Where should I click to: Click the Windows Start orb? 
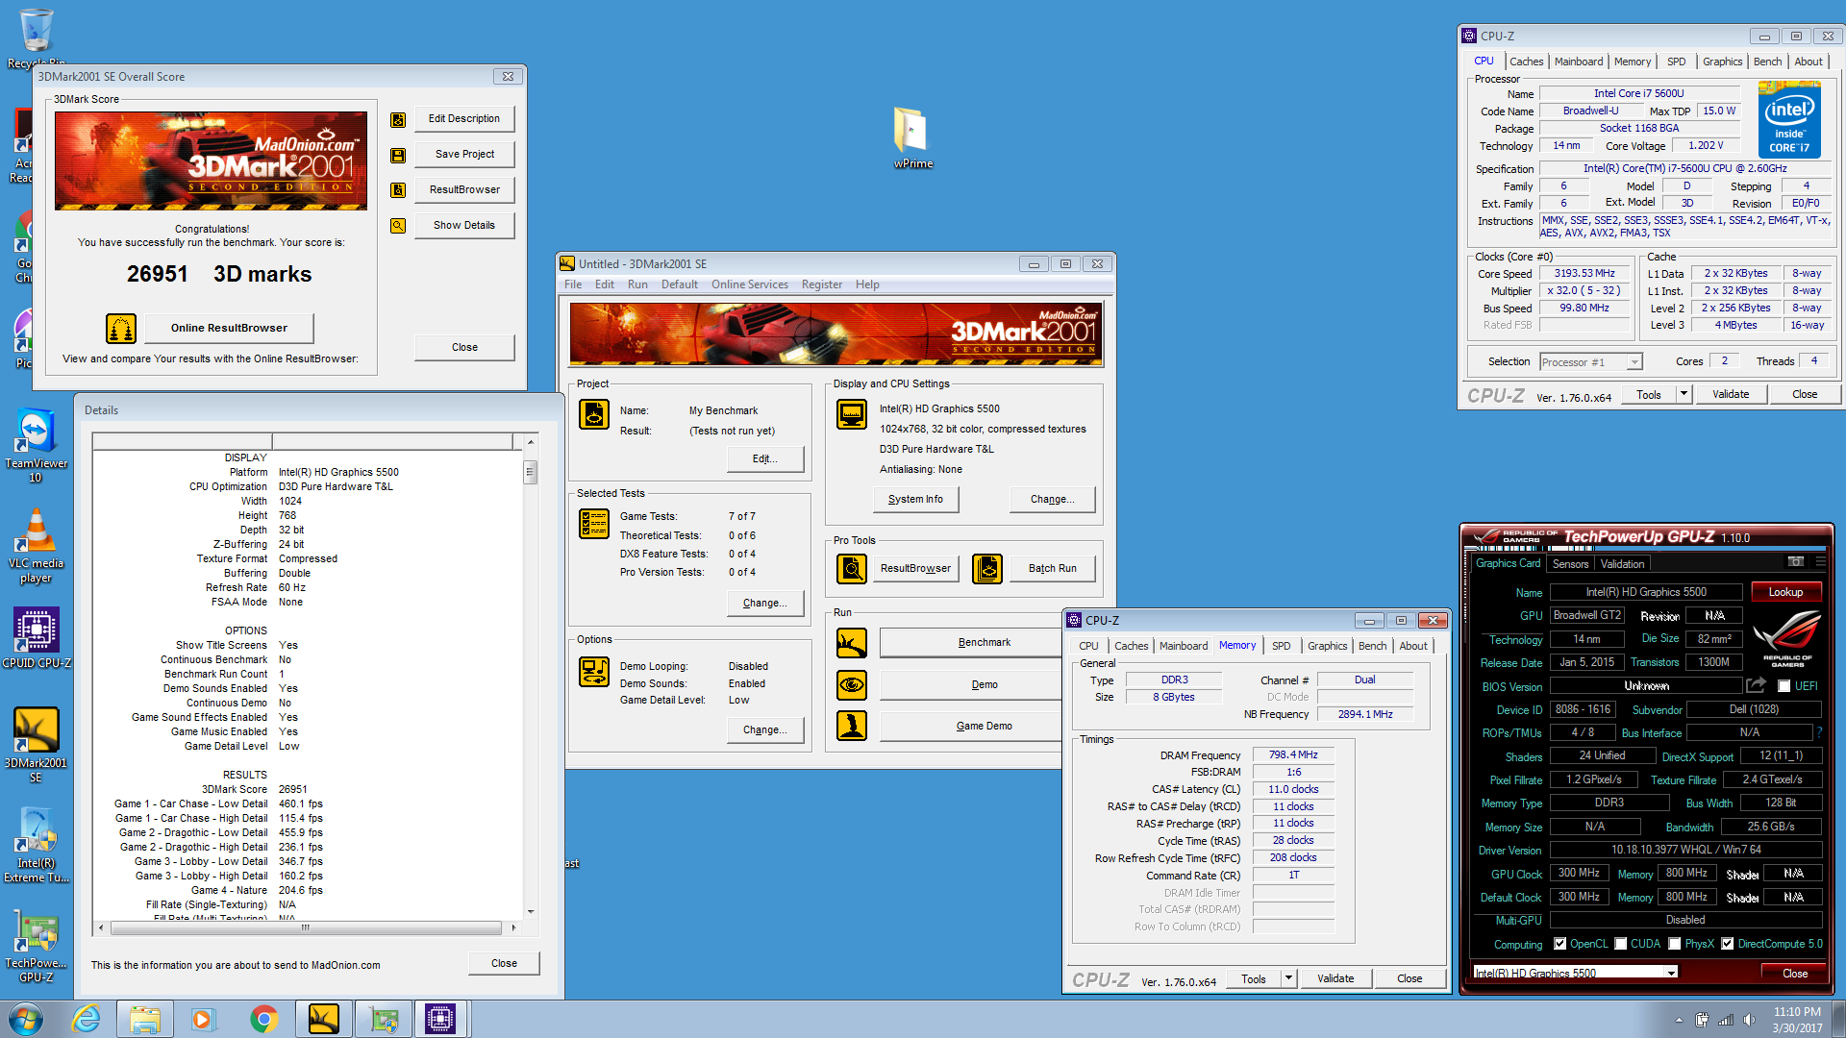tap(26, 1019)
